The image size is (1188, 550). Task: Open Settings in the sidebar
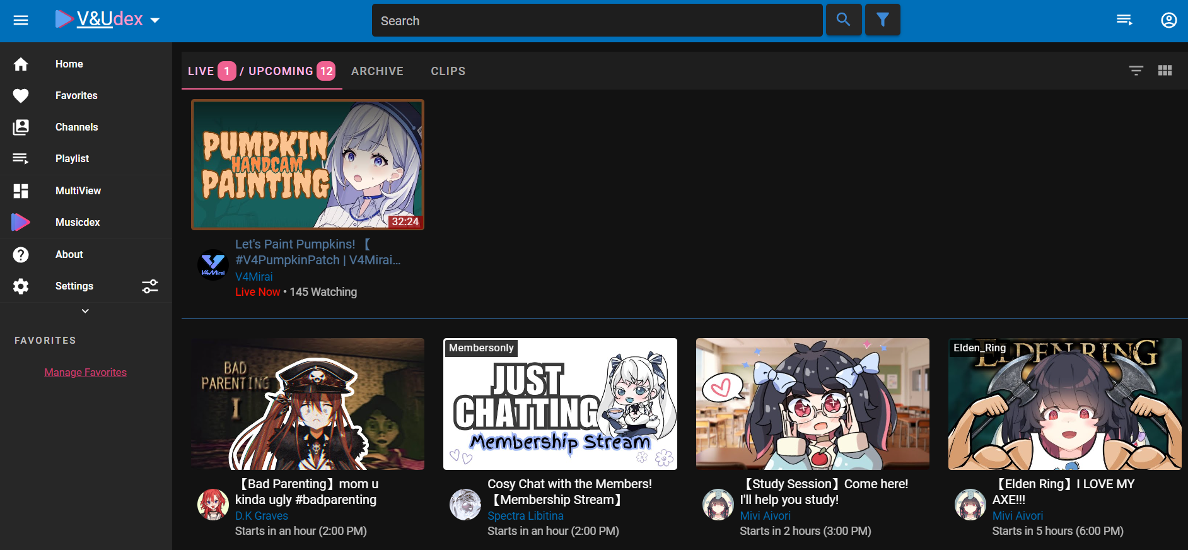click(74, 286)
